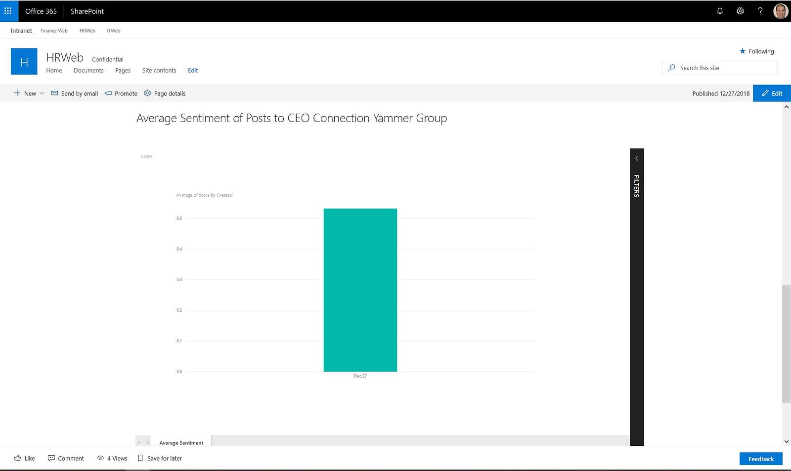Toggle Following star for this site
This screenshot has height=471, width=791.
[757, 51]
